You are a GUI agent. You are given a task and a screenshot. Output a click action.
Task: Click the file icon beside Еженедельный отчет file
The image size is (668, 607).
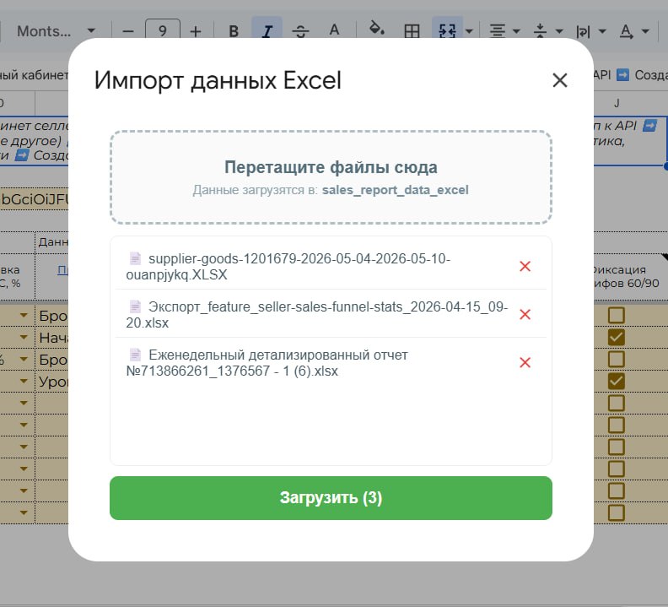pos(135,355)
